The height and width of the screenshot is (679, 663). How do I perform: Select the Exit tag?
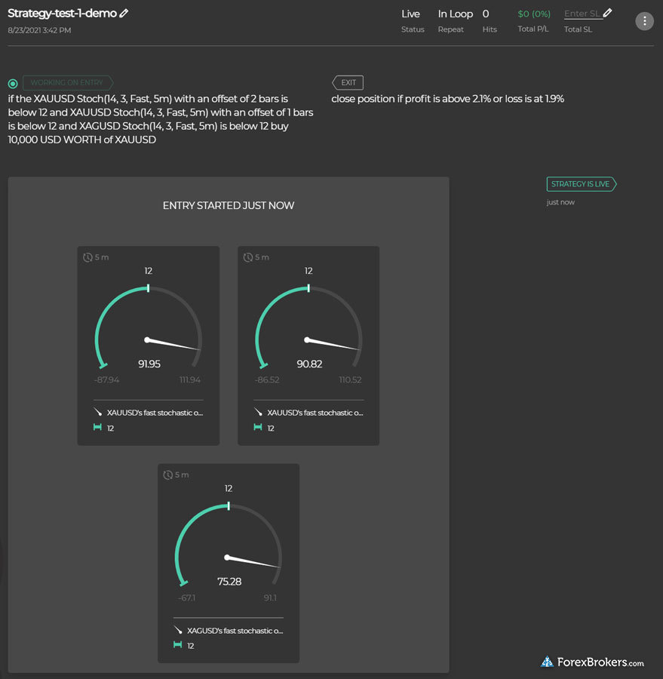coord(348,83)
